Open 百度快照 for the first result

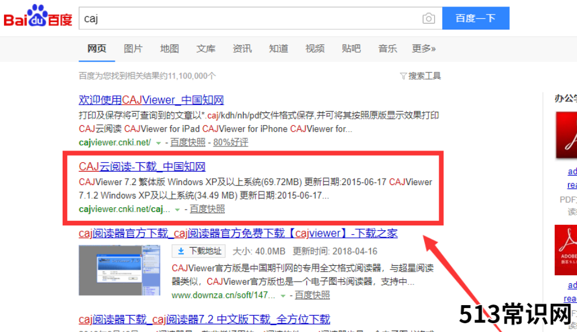coord(187,142)
